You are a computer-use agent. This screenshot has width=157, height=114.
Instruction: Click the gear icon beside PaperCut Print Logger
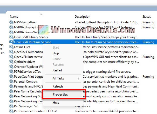tap(11, 77)
